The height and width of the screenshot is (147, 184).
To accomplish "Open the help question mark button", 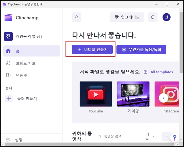I will pyautogui.click(x=175, y=138).
